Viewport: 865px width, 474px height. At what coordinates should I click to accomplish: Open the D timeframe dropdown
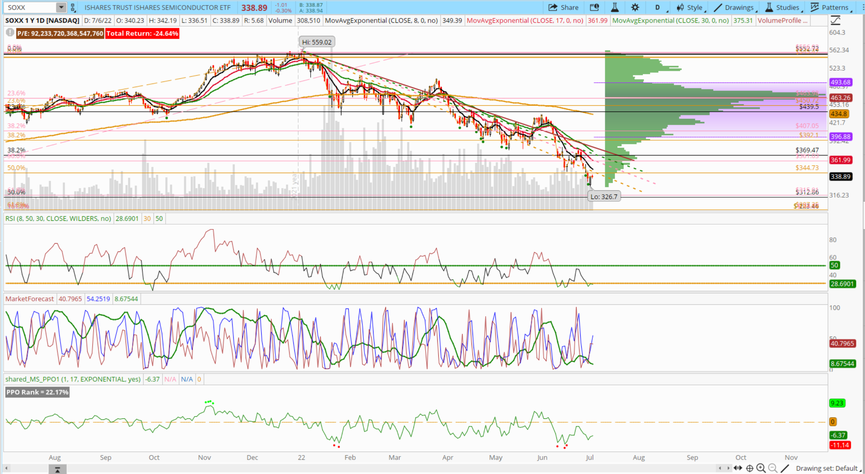(658, 8)
